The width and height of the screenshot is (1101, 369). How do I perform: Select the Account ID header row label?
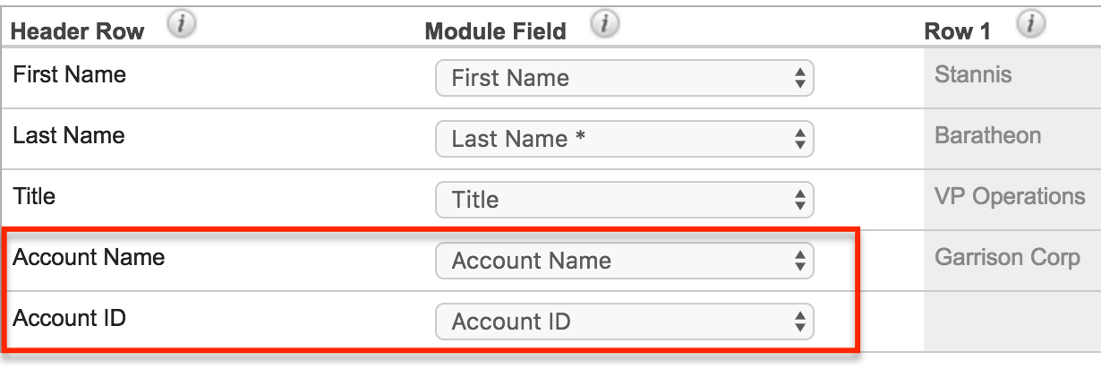click(x=69, y=318)
